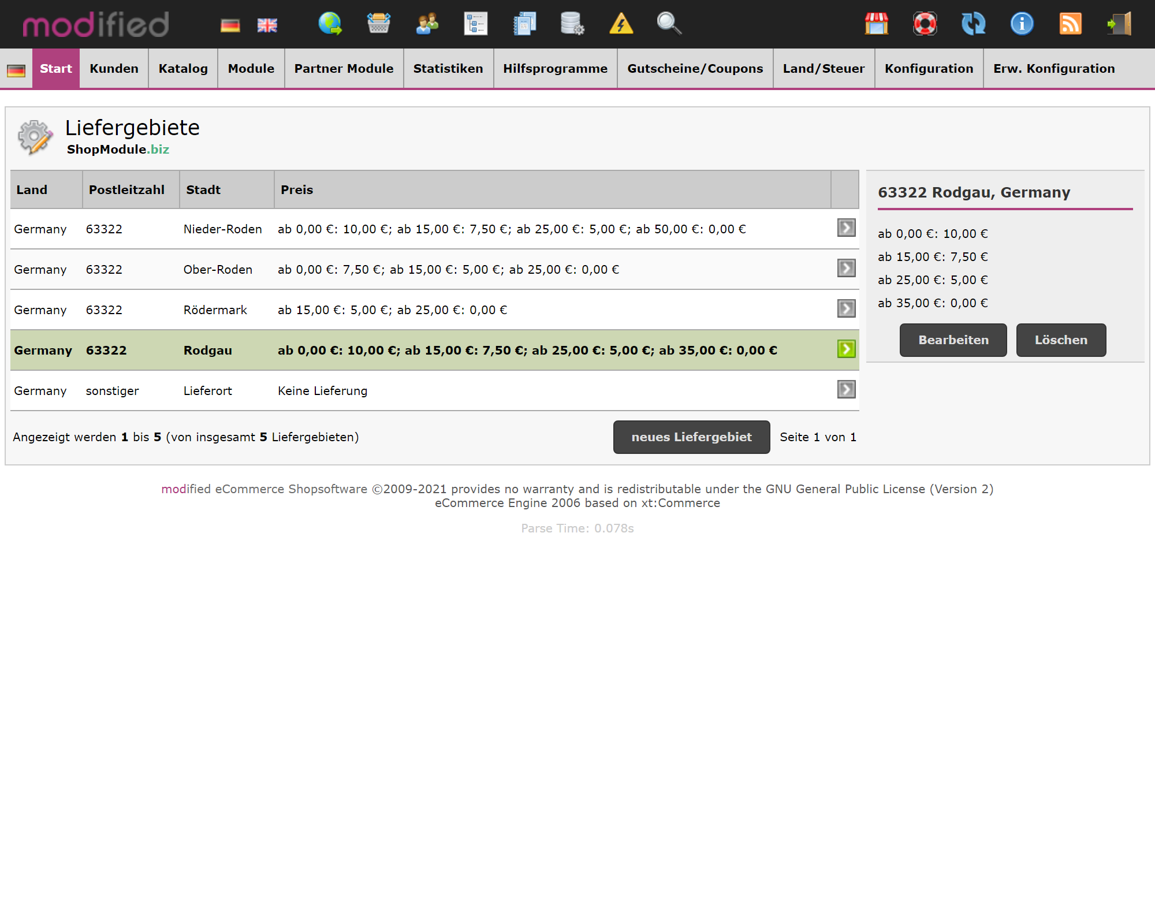Click the German flag language icon

coord(230,25)
